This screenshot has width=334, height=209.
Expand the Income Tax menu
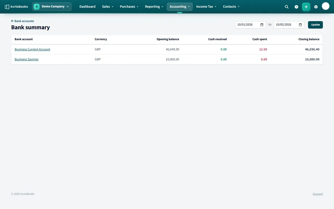(x=206, y=7)
